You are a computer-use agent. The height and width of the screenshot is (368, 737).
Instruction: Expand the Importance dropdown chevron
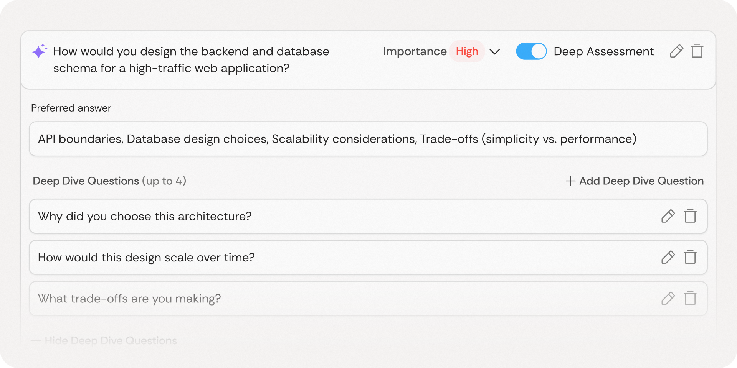pyautogui.click(x=495, y=51)
